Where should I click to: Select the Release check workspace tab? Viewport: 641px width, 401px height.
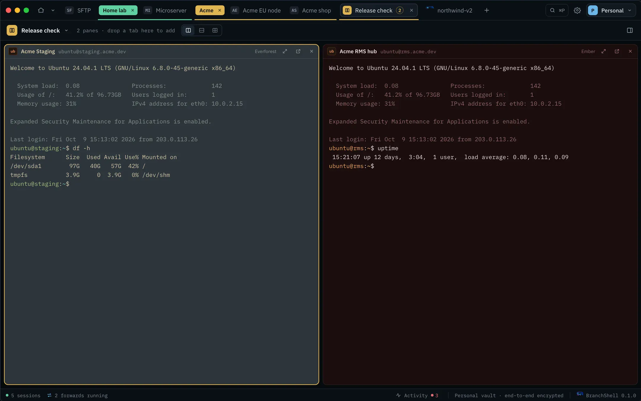pyautogui.click(x=373, y=10)
